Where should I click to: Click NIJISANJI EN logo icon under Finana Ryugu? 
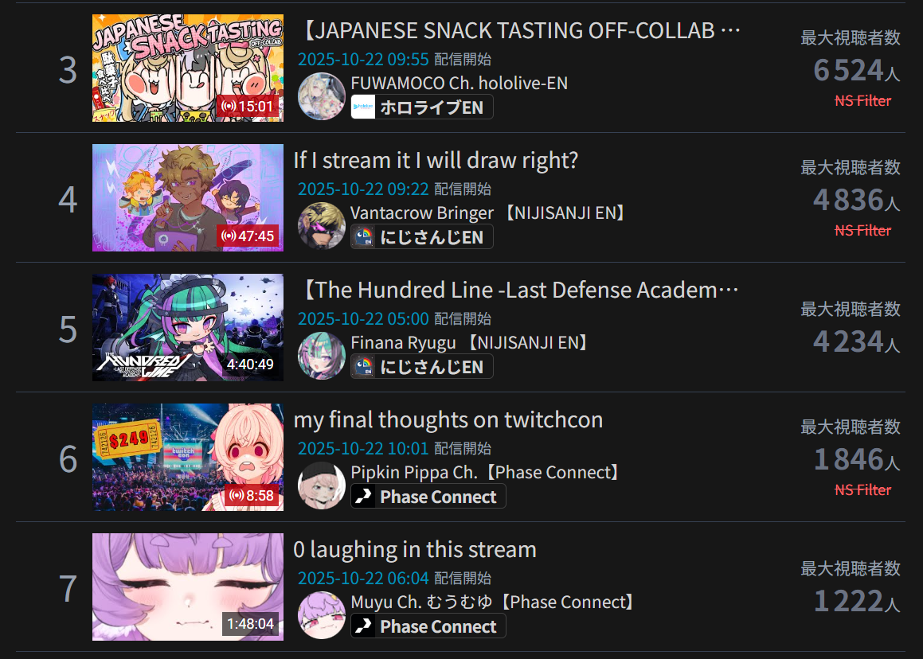click(363, 367)
